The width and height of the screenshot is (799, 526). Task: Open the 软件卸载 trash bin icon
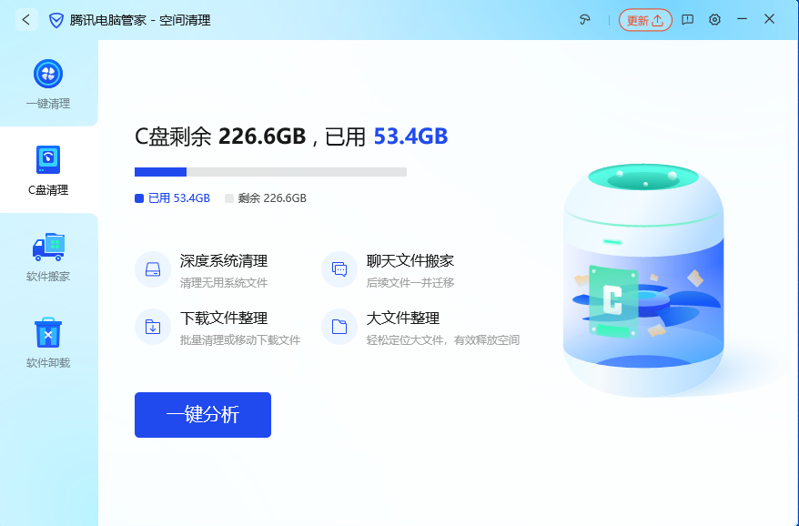click(x=48, y=333)
